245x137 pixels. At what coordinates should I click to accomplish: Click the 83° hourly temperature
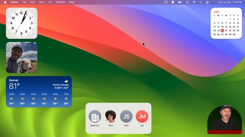(66, 104)
